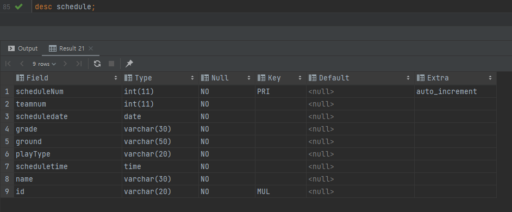Image resolution: width=512 pixels, height=212 pixels.
Task: Switch to the Output tab
Action: tap(23, 48)
